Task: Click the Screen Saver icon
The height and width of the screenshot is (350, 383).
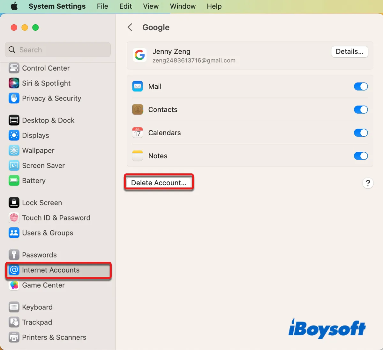Action: pyautogui.click(x=14, y=165)
